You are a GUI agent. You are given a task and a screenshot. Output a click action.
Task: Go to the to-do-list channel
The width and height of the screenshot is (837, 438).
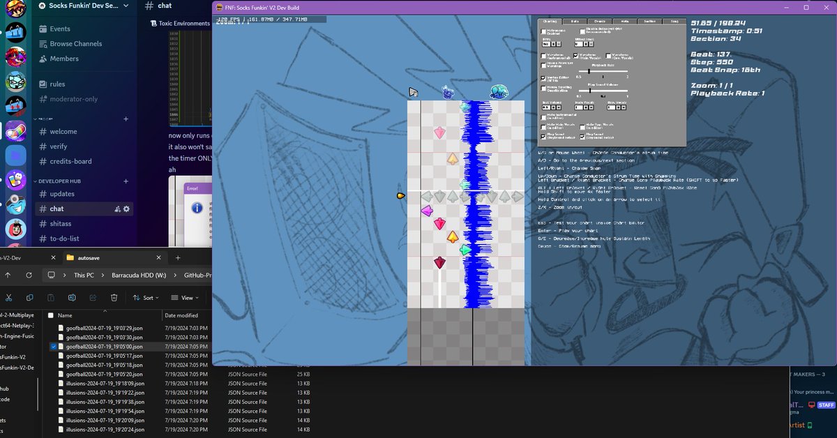pyautogui.click(x=64, y=239)
